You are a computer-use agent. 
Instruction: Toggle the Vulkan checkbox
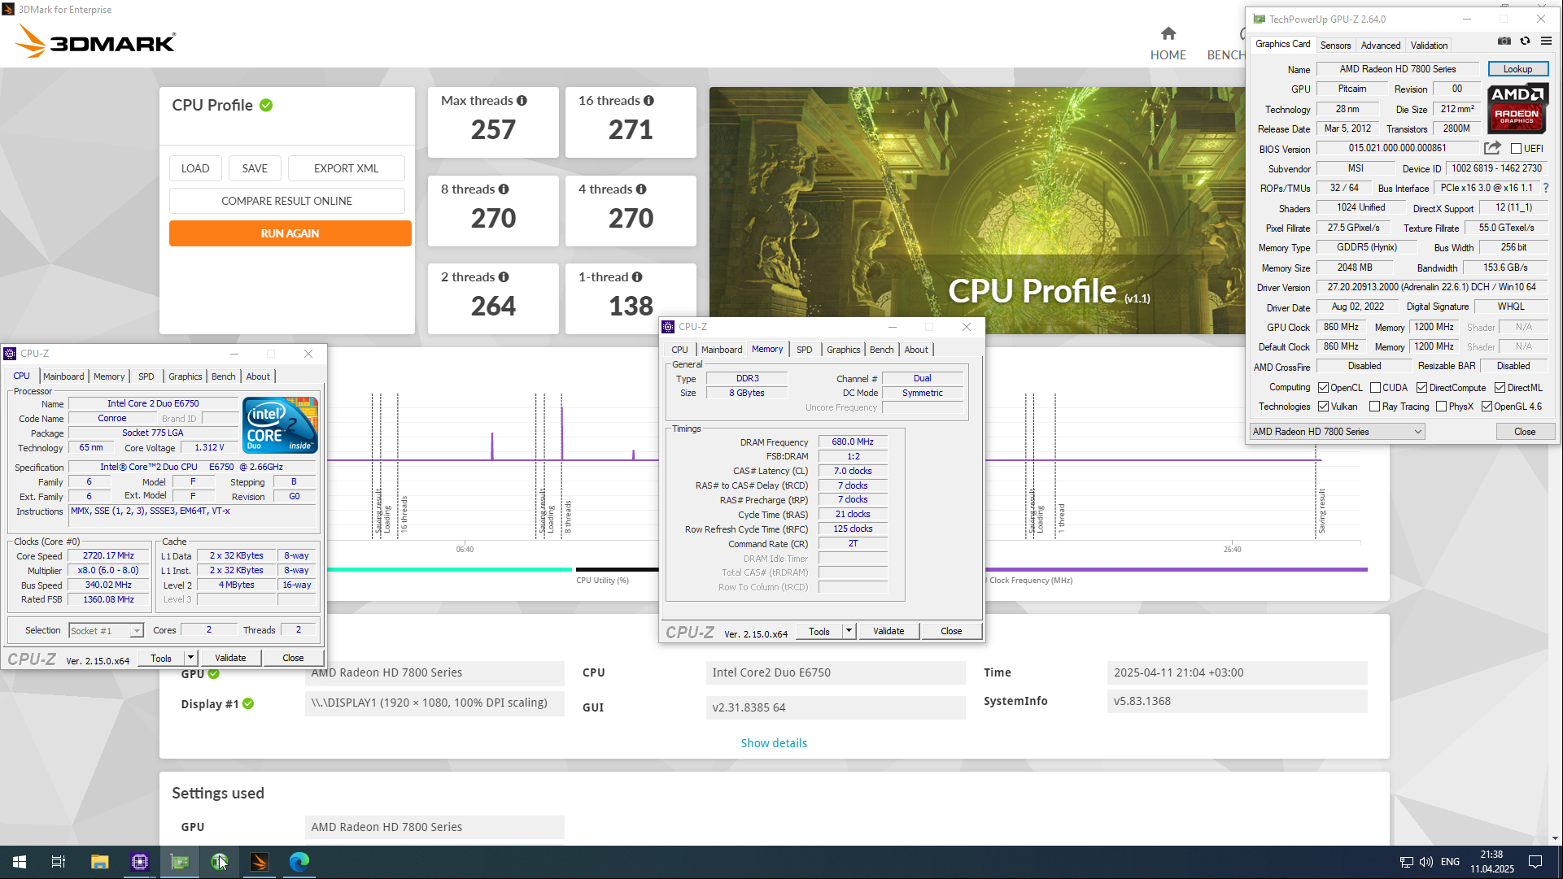(x=1324, y=407)
